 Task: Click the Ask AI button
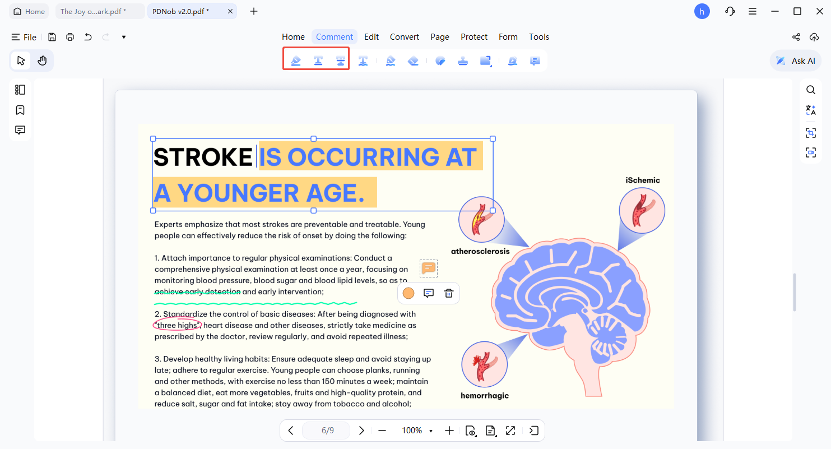[x=795, y=60]
